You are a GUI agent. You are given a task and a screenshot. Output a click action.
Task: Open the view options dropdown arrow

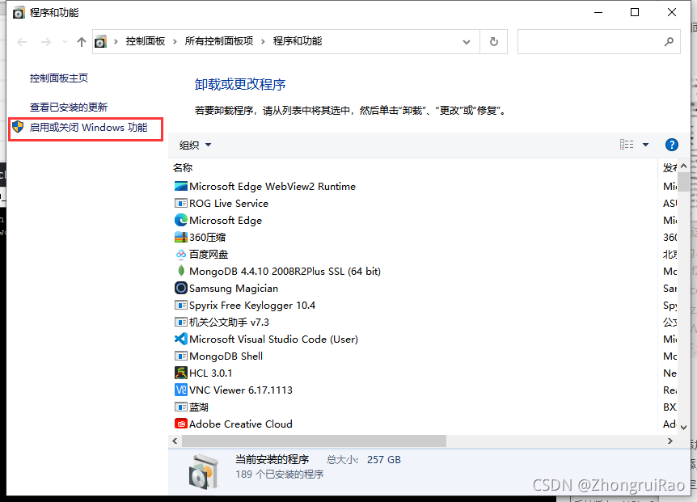click(x=645, y=145)
